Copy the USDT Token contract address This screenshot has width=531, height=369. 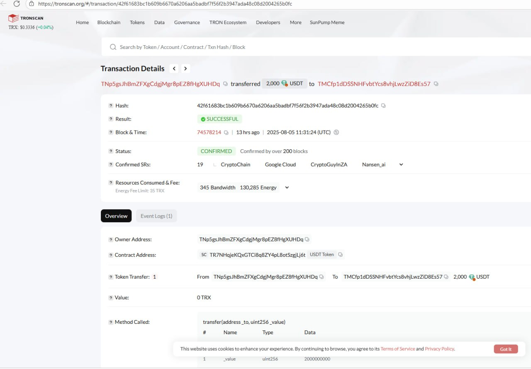(x=340, y=255)
